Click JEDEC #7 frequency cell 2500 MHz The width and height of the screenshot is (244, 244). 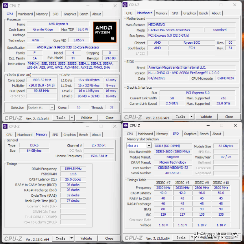tap(163, 188)
